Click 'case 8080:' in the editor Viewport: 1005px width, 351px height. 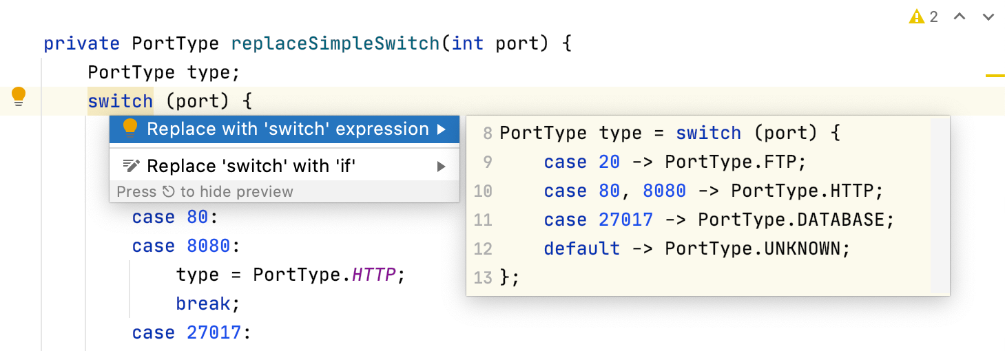185,246
